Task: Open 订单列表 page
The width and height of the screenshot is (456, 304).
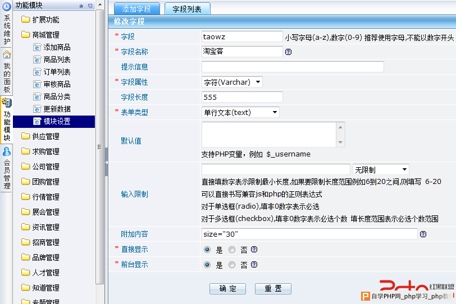Action: [x=52, y=72]
